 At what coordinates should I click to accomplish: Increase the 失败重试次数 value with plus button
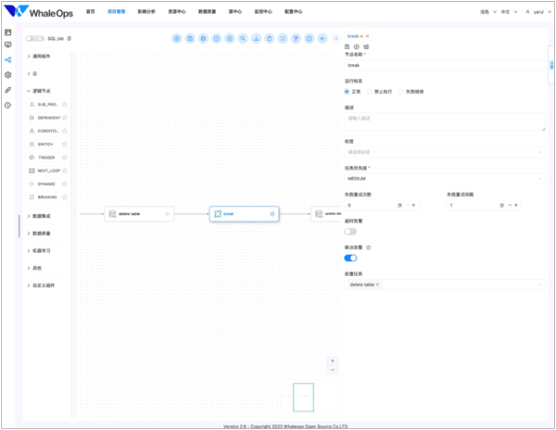tap(413, 205)
